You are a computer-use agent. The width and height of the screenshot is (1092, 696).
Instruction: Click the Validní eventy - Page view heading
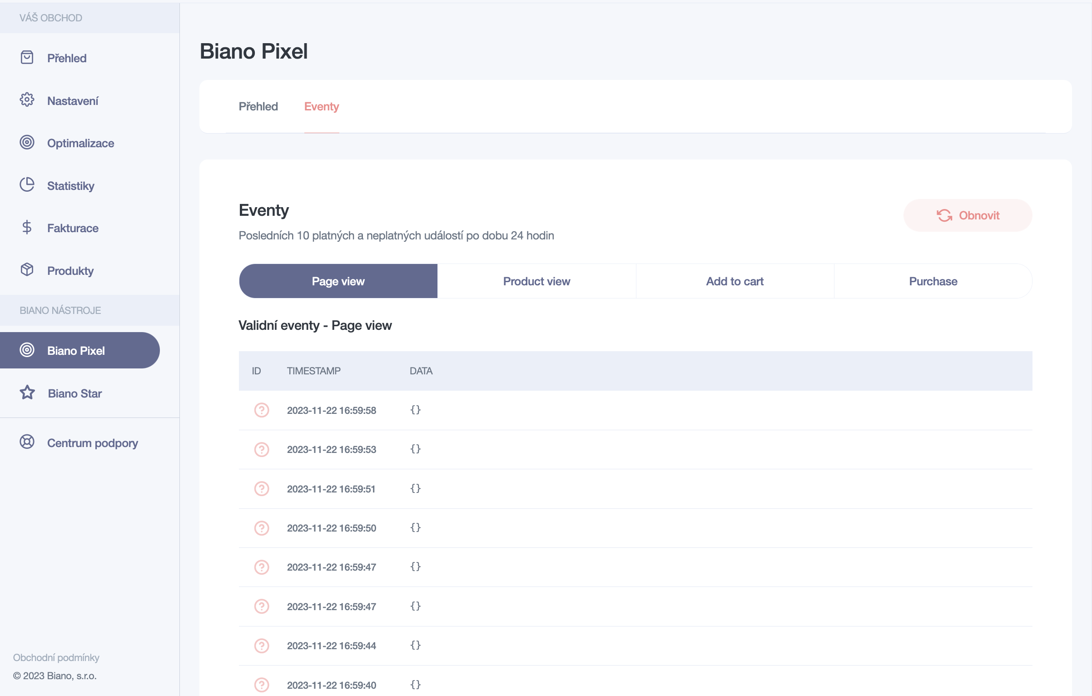tap(315, 325)
